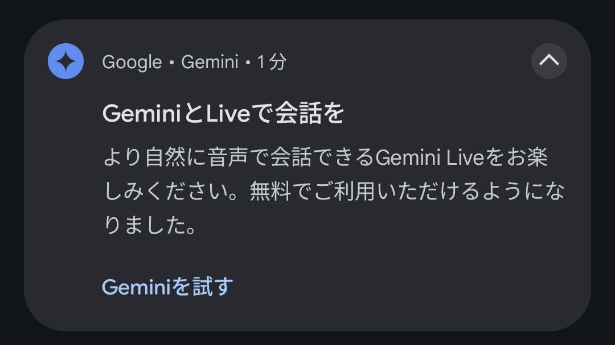
Task: Tap the word "Live" in the bold title
Action: click(x=228, y=114)
